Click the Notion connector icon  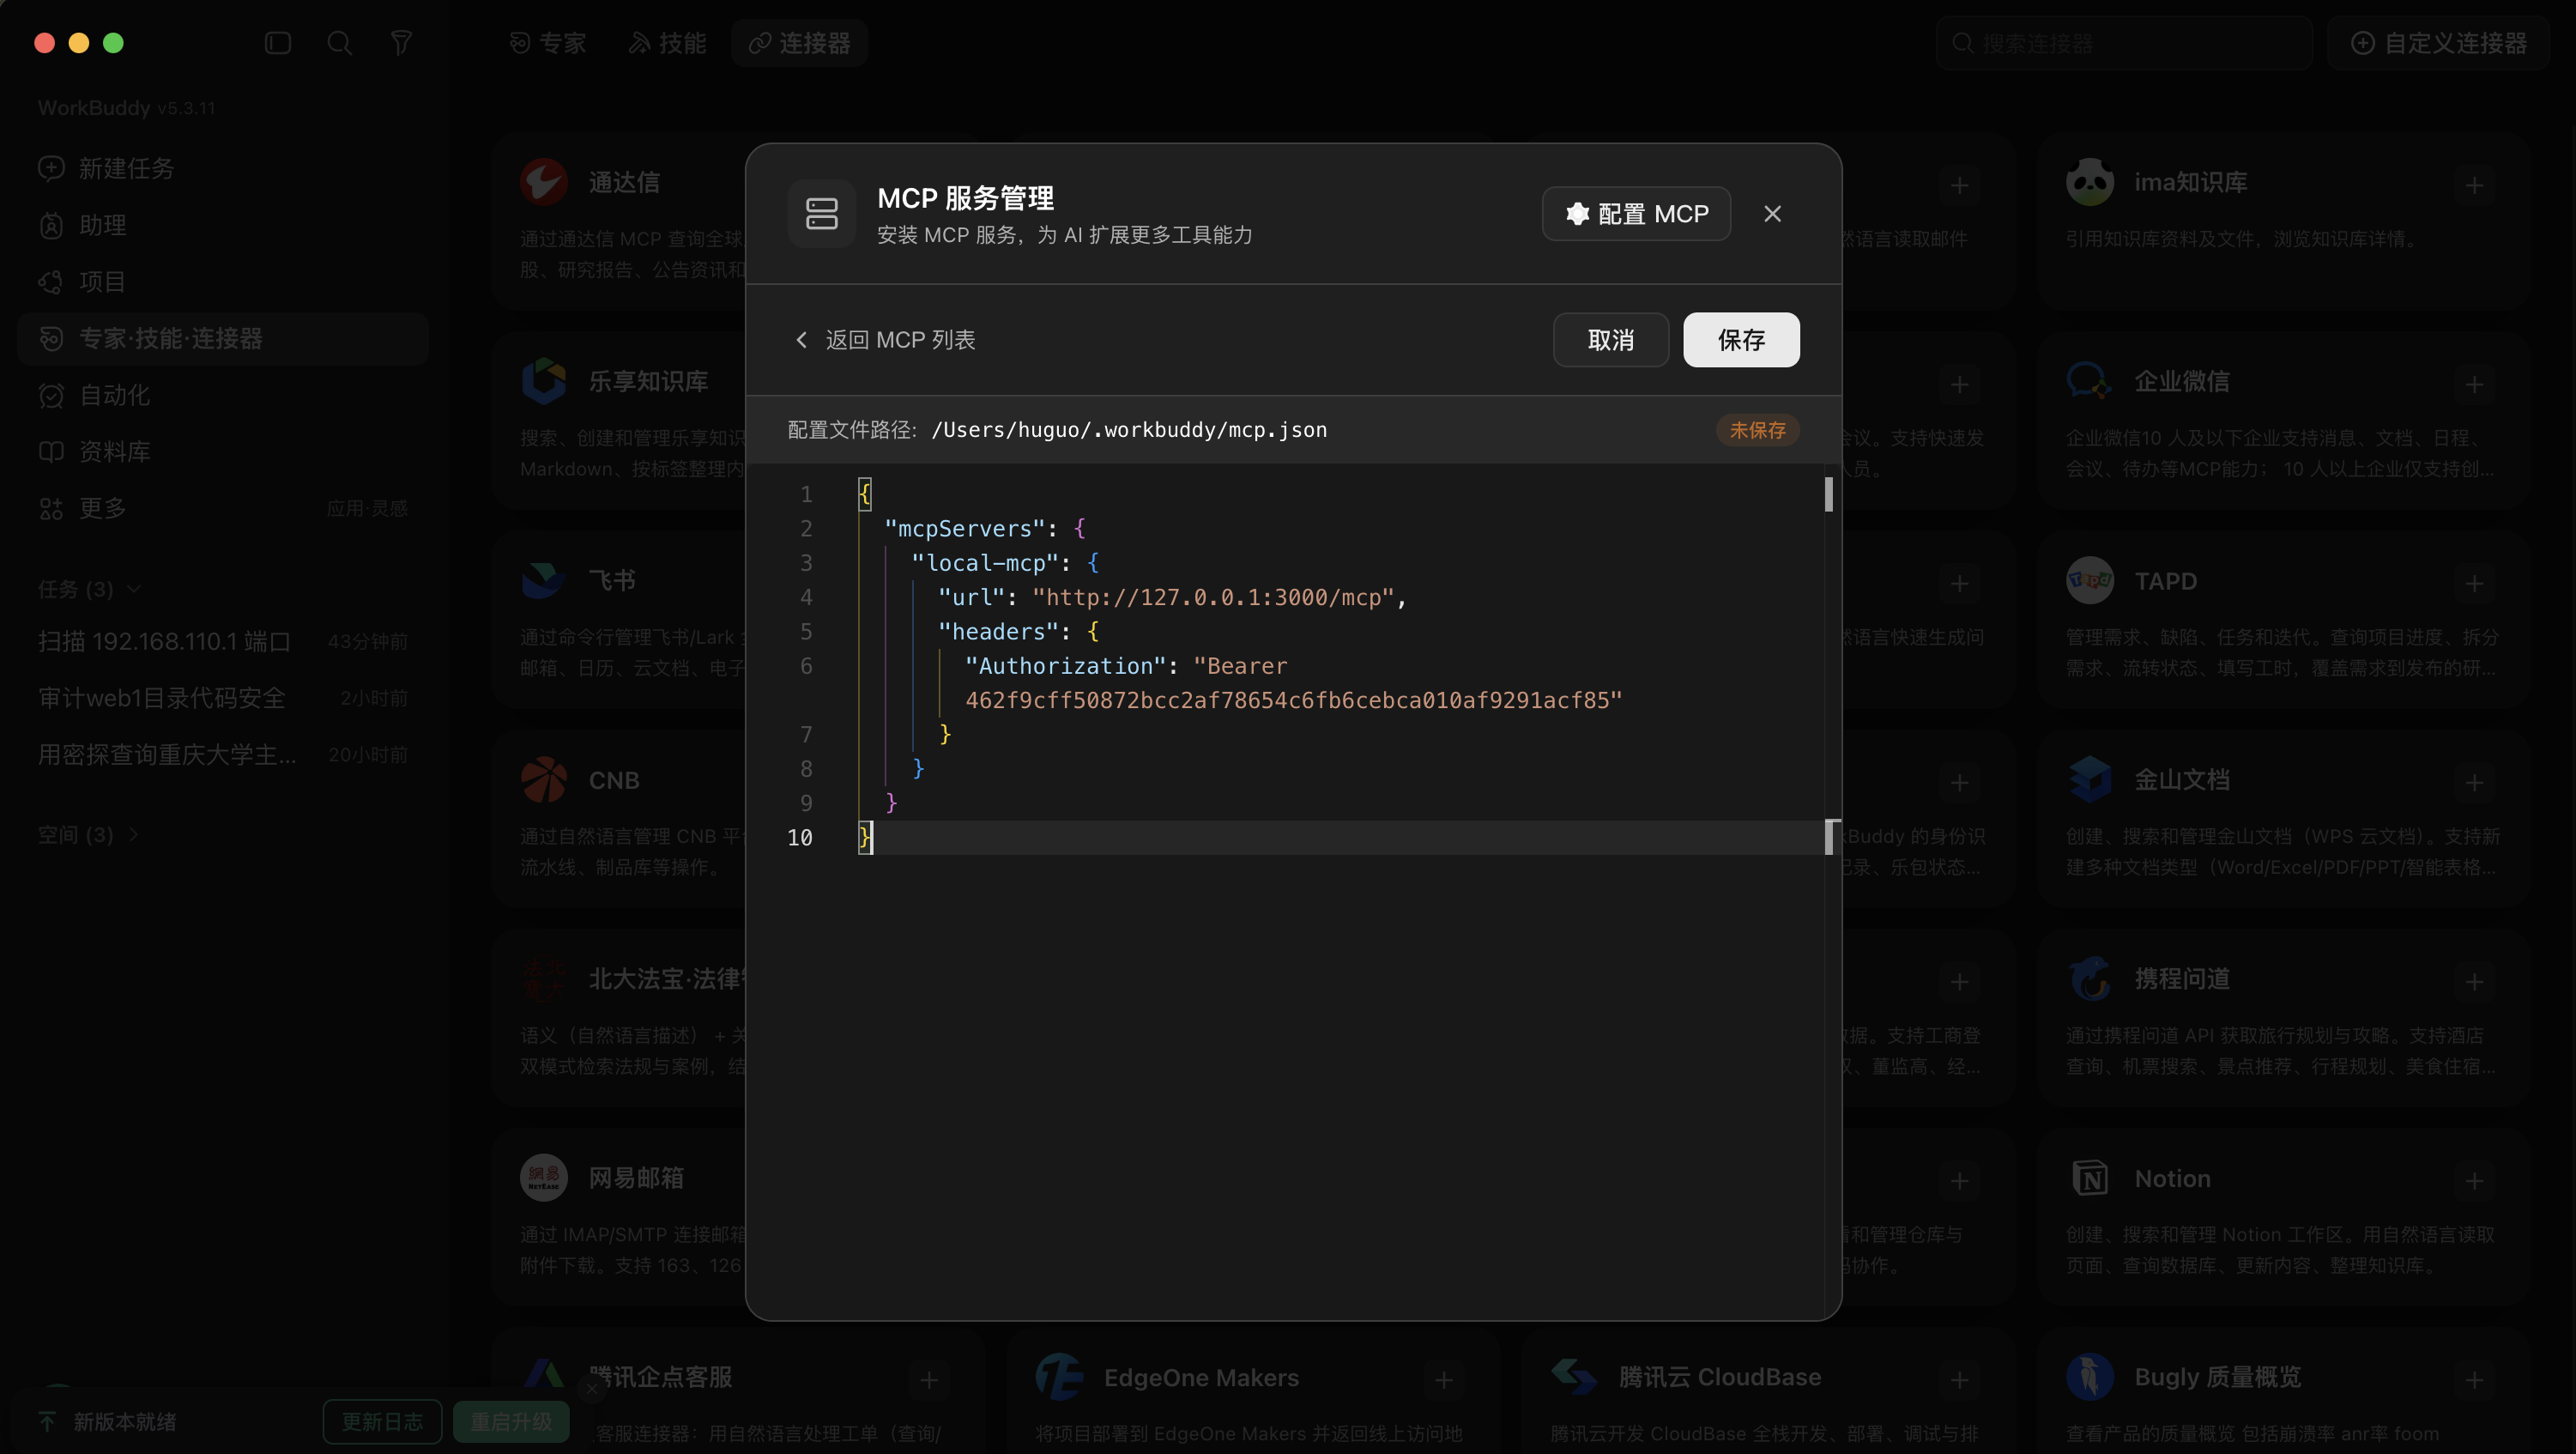pos(2090,1178)
